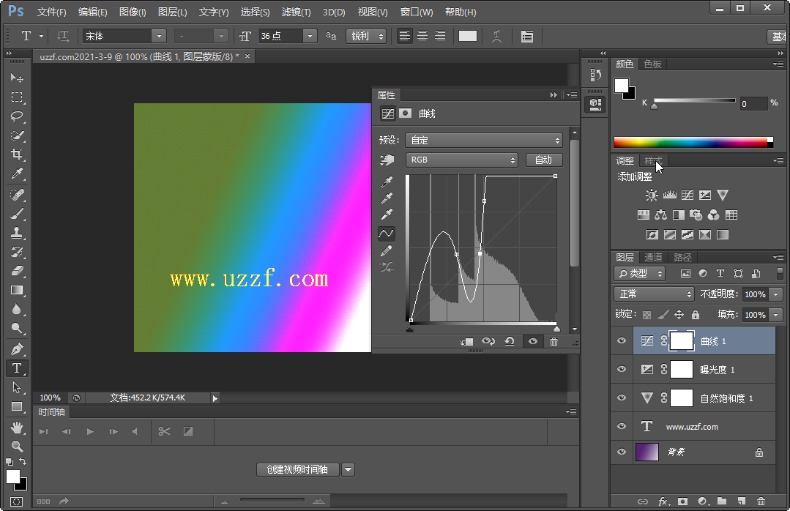790x511 pixels.
Task: Select the Eyedropper tool in toolbox
Action: tap(17, 174)
